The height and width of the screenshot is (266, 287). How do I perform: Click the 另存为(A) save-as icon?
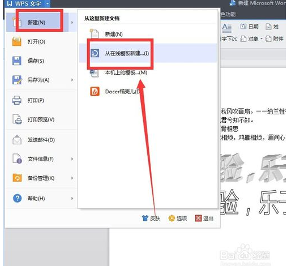pos(17,80)
